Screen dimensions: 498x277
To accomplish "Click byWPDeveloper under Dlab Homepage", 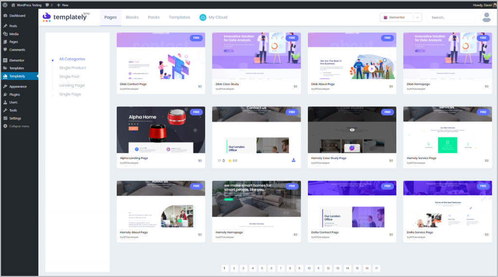I will tap(416, 89).
